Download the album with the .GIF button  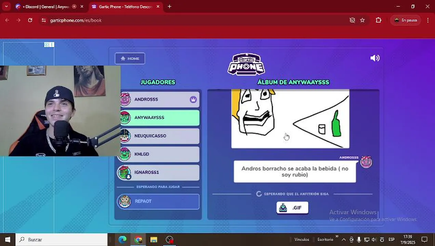click(x=292, y=208)
